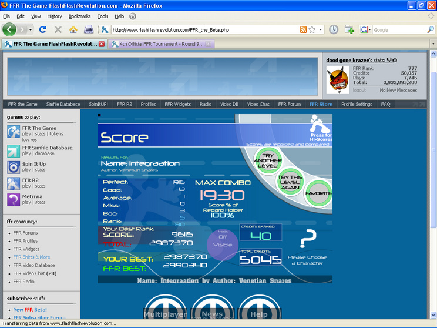Click the Spin It Up sidebar icon
This screenshot has width=437, height=328.
point(14,168)
